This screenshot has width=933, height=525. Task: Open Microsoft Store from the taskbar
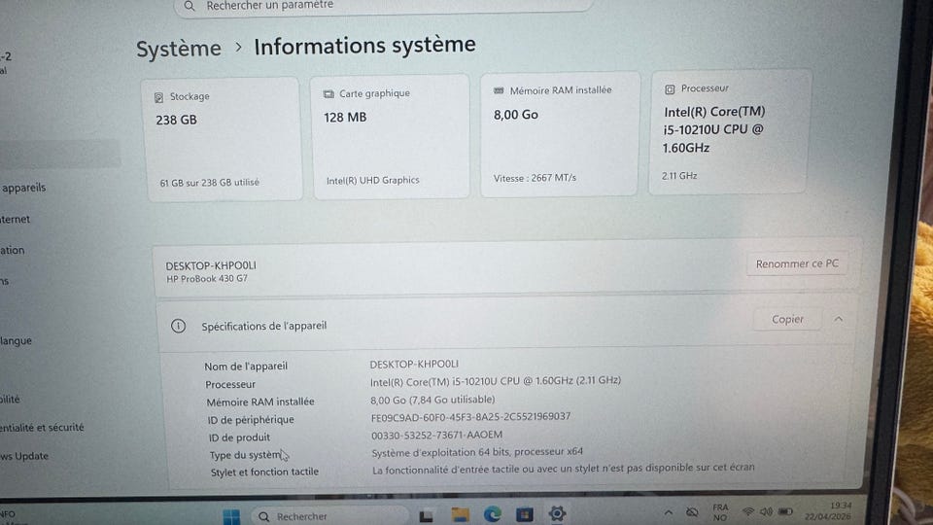(524, 513)
